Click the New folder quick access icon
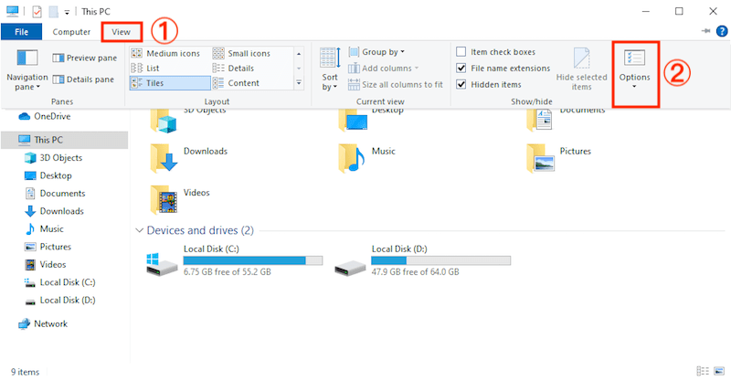Screen dimensions: 731x381 coord(54,12)
